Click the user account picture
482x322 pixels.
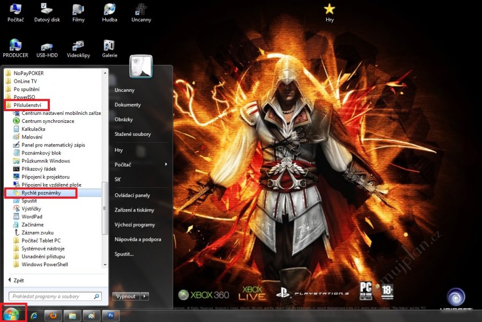[x=141, y=66]
